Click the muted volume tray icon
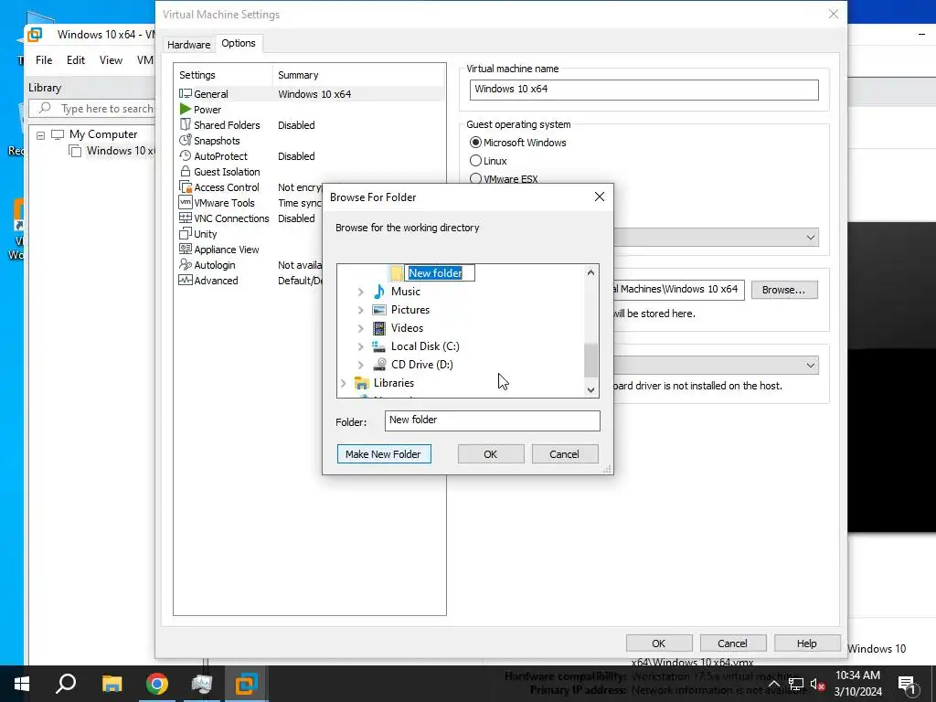 pyautogui.click(x=818, y=684)
